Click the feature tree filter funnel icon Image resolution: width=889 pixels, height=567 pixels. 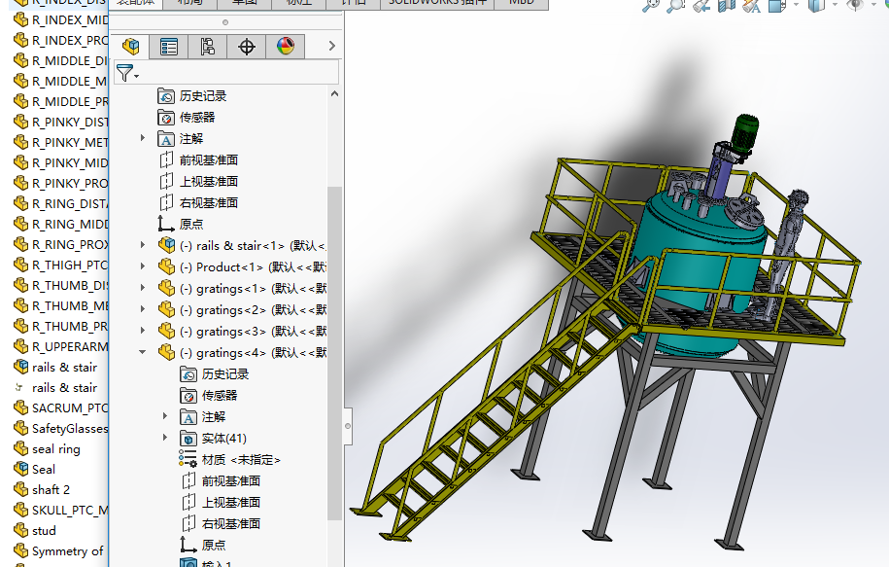coord(125,73)
